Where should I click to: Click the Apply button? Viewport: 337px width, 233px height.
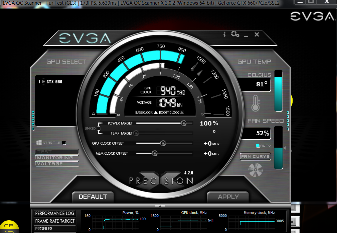pos(228,197)
